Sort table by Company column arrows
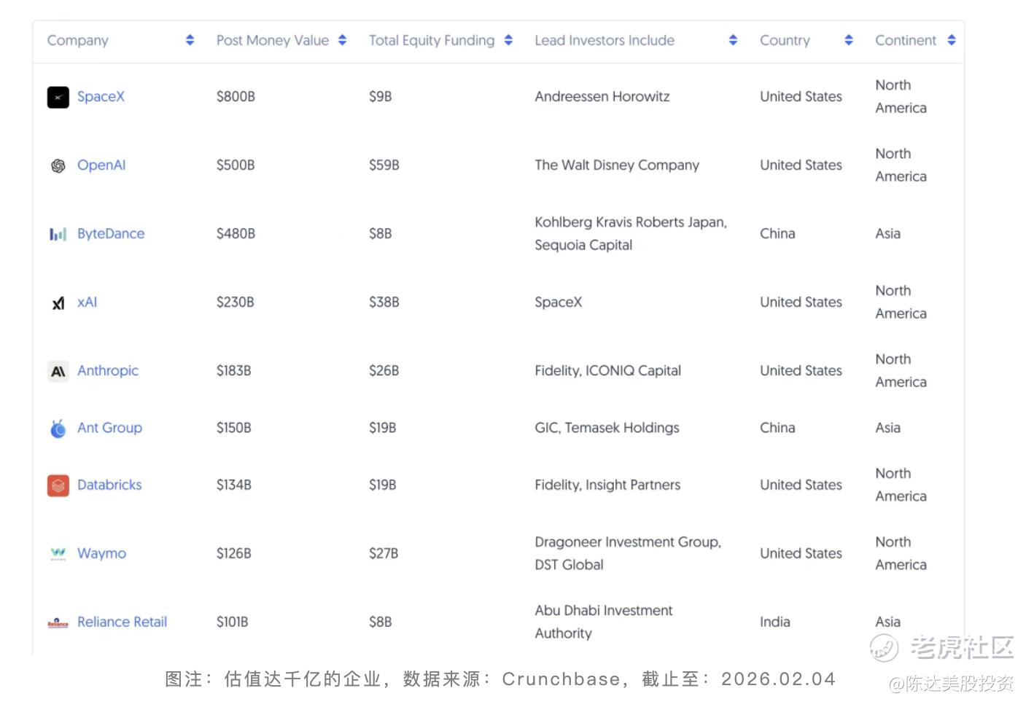Viewport: 1034px width, 707px height. tap(190, 40)
